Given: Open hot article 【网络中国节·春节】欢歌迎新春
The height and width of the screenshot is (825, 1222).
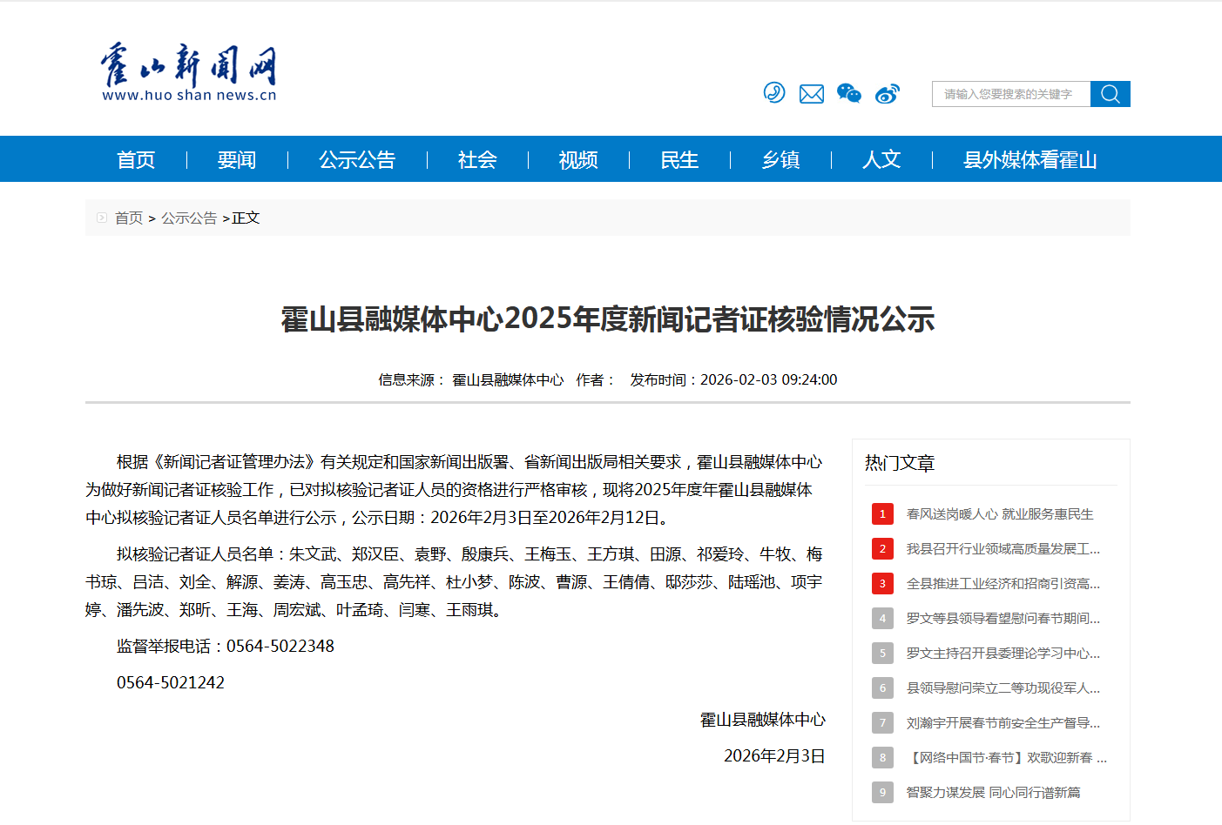Looking at the screenshot, I should click(1007, 758).
